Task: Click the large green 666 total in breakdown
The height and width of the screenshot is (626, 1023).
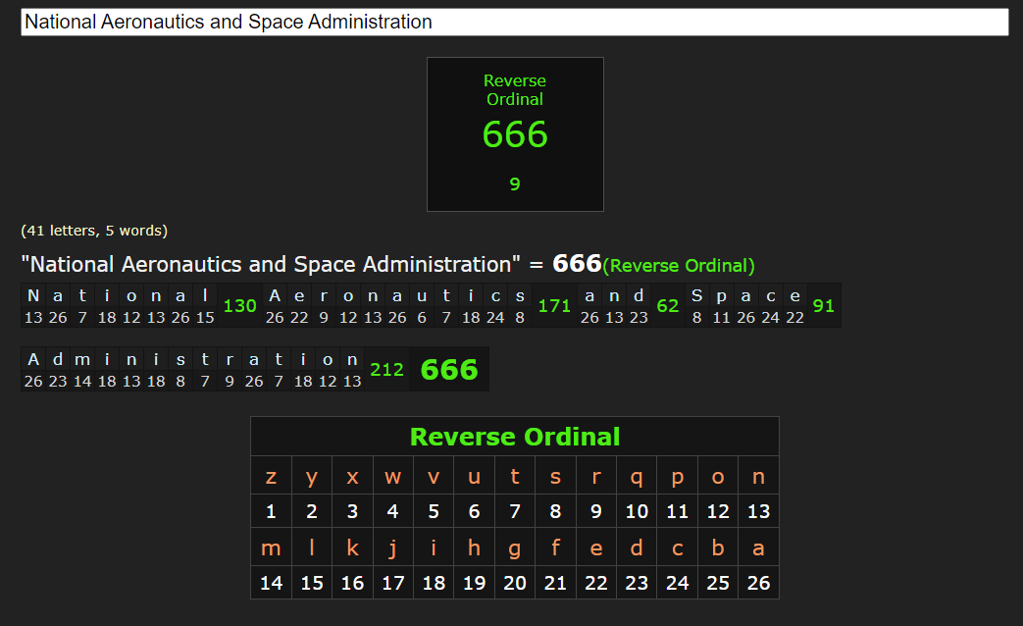Action: (x=449, y=370)
